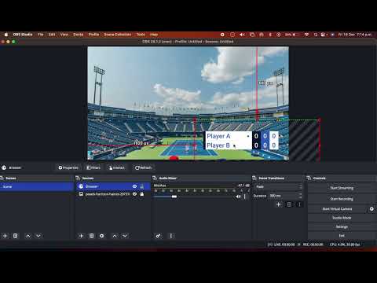Open source properties gear in Sources panel
The width and height of the screenshot is (377, 283).
tap(102, 236)
